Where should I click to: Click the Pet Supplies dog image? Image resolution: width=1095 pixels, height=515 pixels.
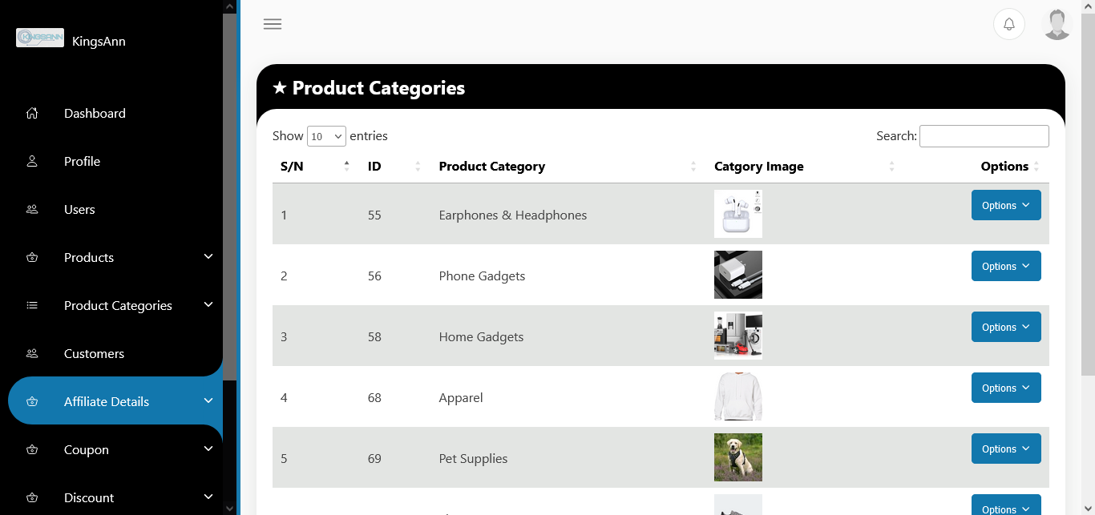(738, 457)
